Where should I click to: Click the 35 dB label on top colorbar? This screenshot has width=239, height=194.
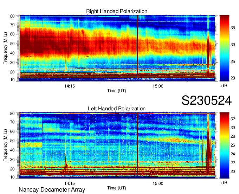click(233, 28)
